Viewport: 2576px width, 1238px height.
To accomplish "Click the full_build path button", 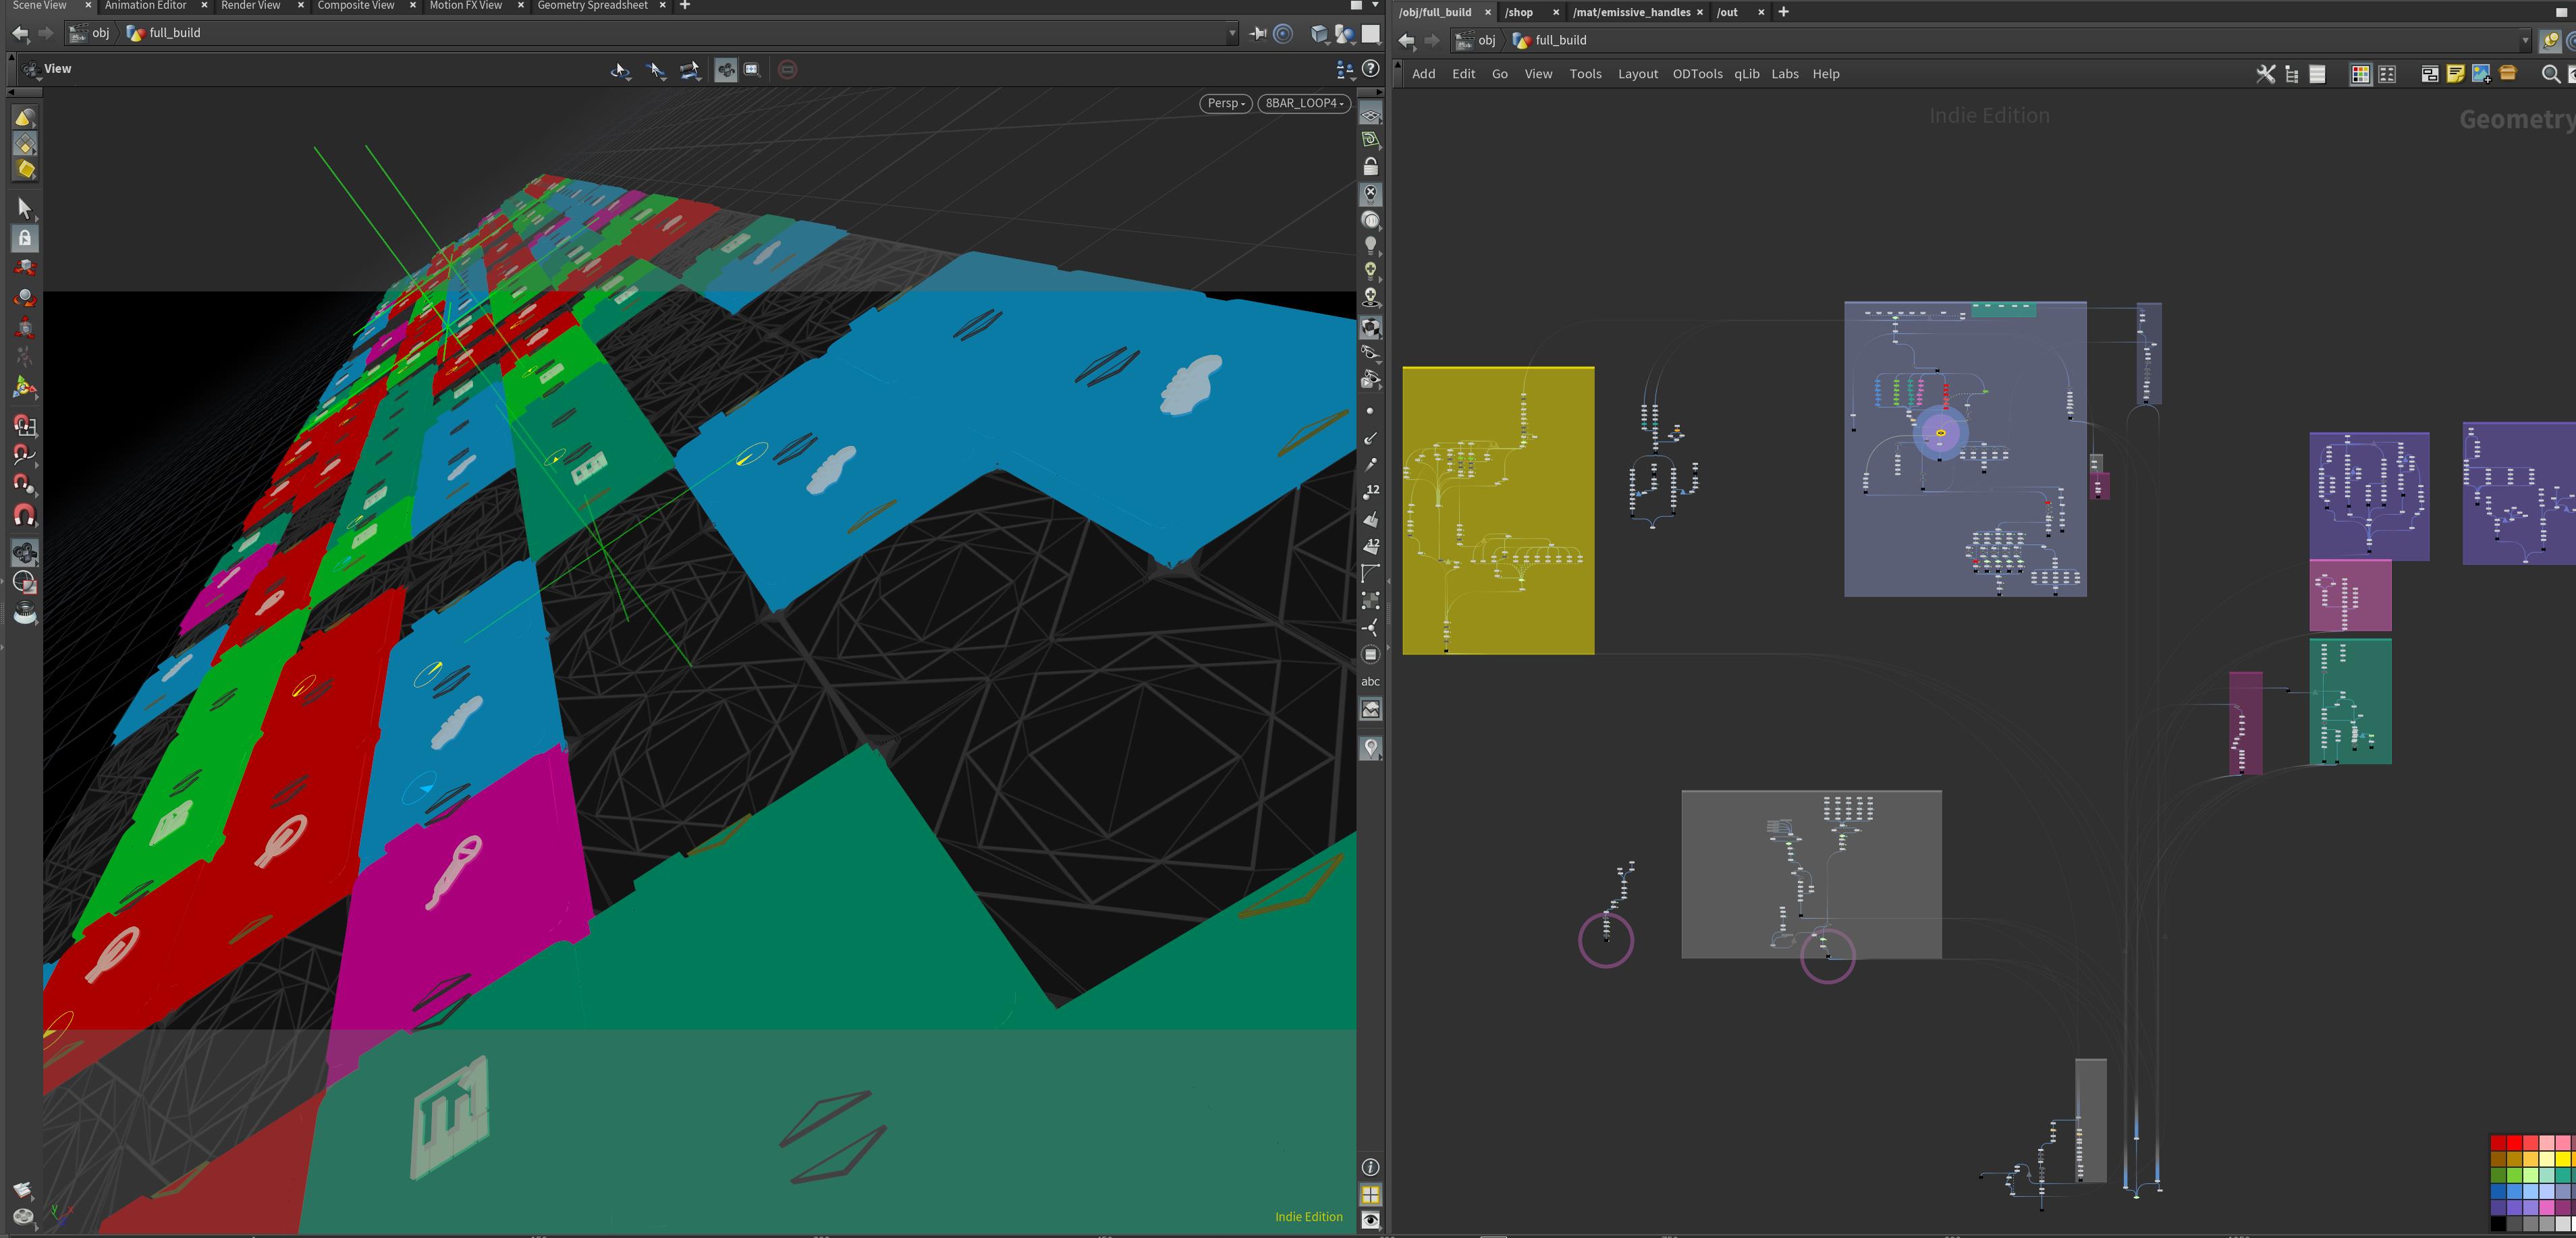I will tap(1559, 41).
